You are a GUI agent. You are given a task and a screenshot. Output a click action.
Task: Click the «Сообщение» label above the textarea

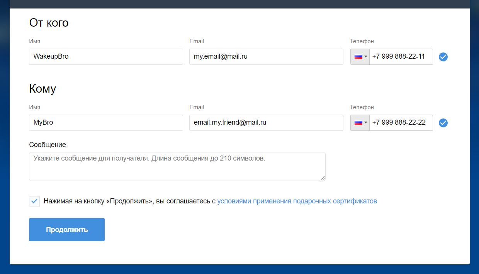48,145
